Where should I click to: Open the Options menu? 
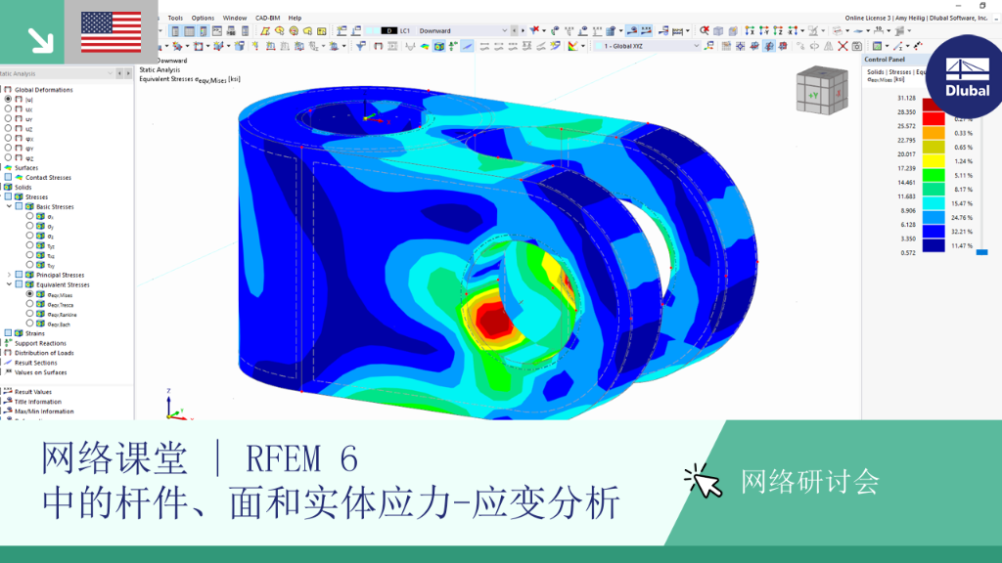tap(203, 18)
